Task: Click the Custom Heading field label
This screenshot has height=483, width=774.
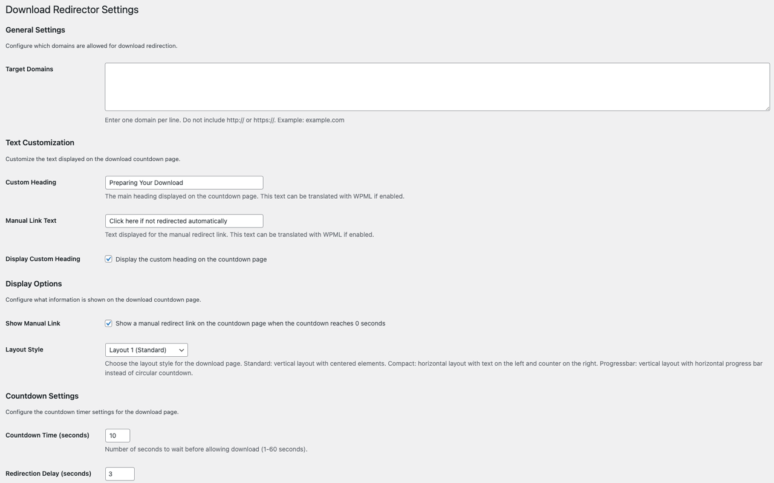Action: click(31, 182)
